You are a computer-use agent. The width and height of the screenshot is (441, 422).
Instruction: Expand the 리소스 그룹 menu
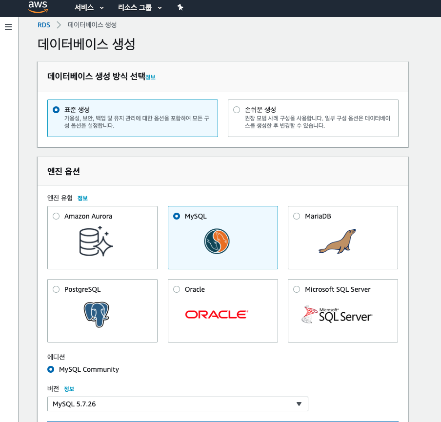(x=140, y=8)
